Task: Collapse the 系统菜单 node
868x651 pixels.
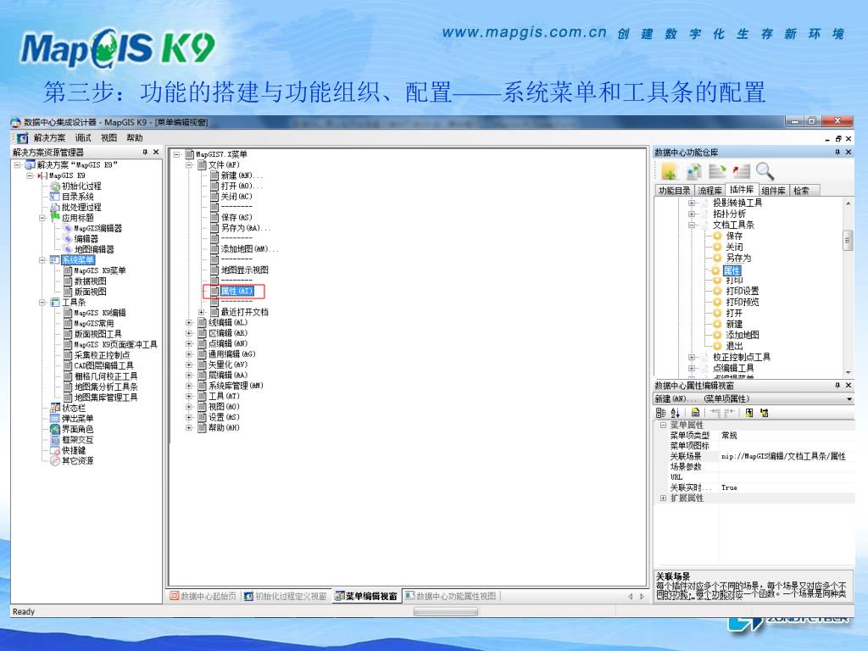Action: point(42,259)
